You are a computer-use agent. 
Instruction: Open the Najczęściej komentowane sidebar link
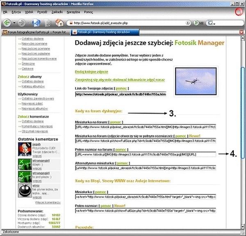(x=39, y=59)
